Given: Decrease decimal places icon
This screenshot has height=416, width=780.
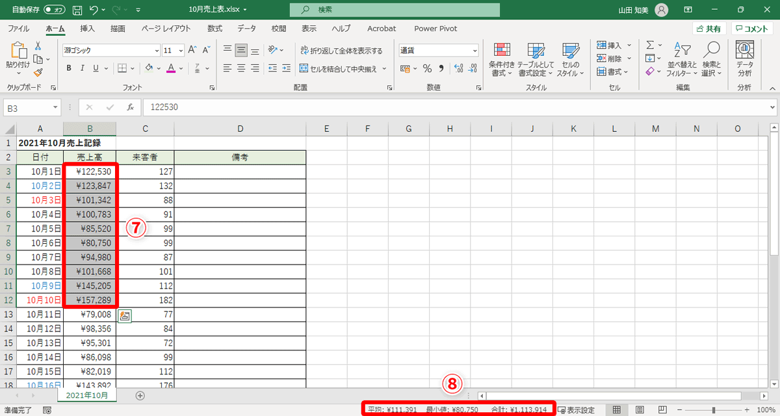Looking at the screenshot, I should [473, 68].
